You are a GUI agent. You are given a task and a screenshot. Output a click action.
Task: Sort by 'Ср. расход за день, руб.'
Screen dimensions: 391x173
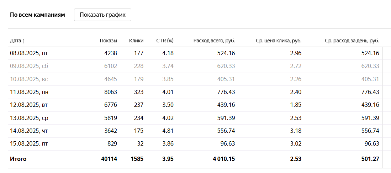click(352, 41)
